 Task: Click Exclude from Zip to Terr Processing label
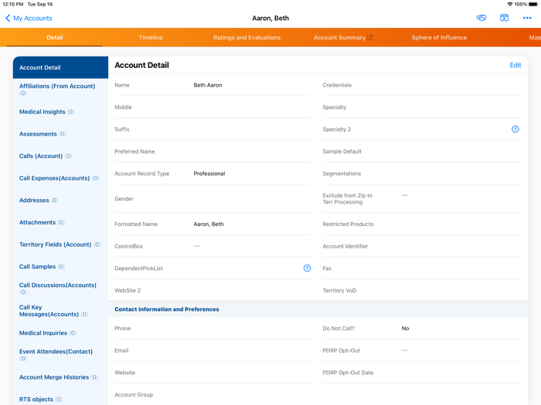[x=348, y=199]
